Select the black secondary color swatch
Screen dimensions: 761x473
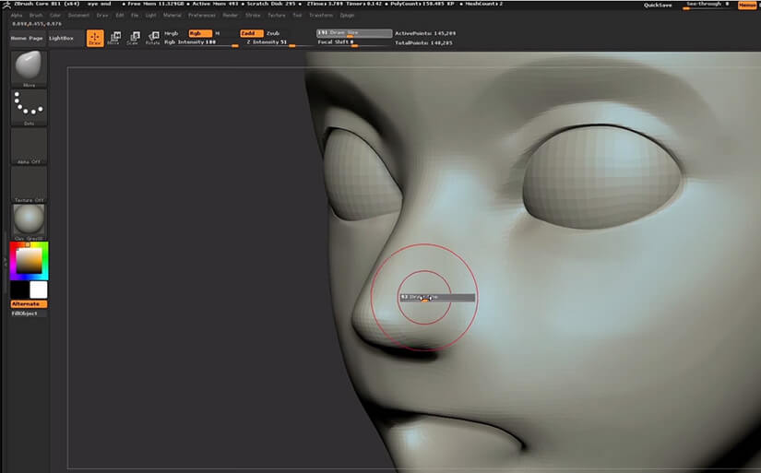click(x=19, y=290)
